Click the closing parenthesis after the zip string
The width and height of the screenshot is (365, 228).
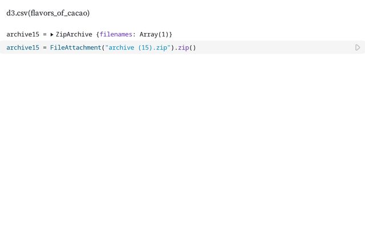click(x=172, y=47)
